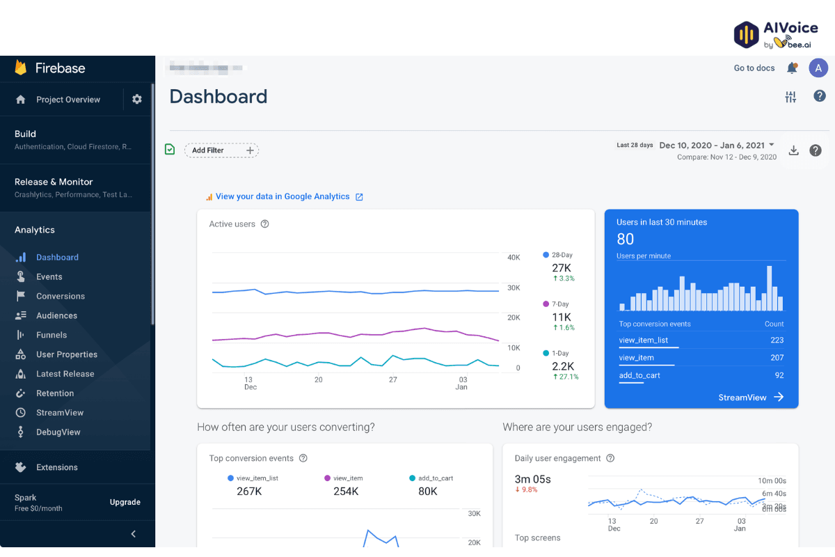Click 1-Day teal legend dot
Image resolution: width=835 pixels, height=557 pixels.
(x=546, y=353)
